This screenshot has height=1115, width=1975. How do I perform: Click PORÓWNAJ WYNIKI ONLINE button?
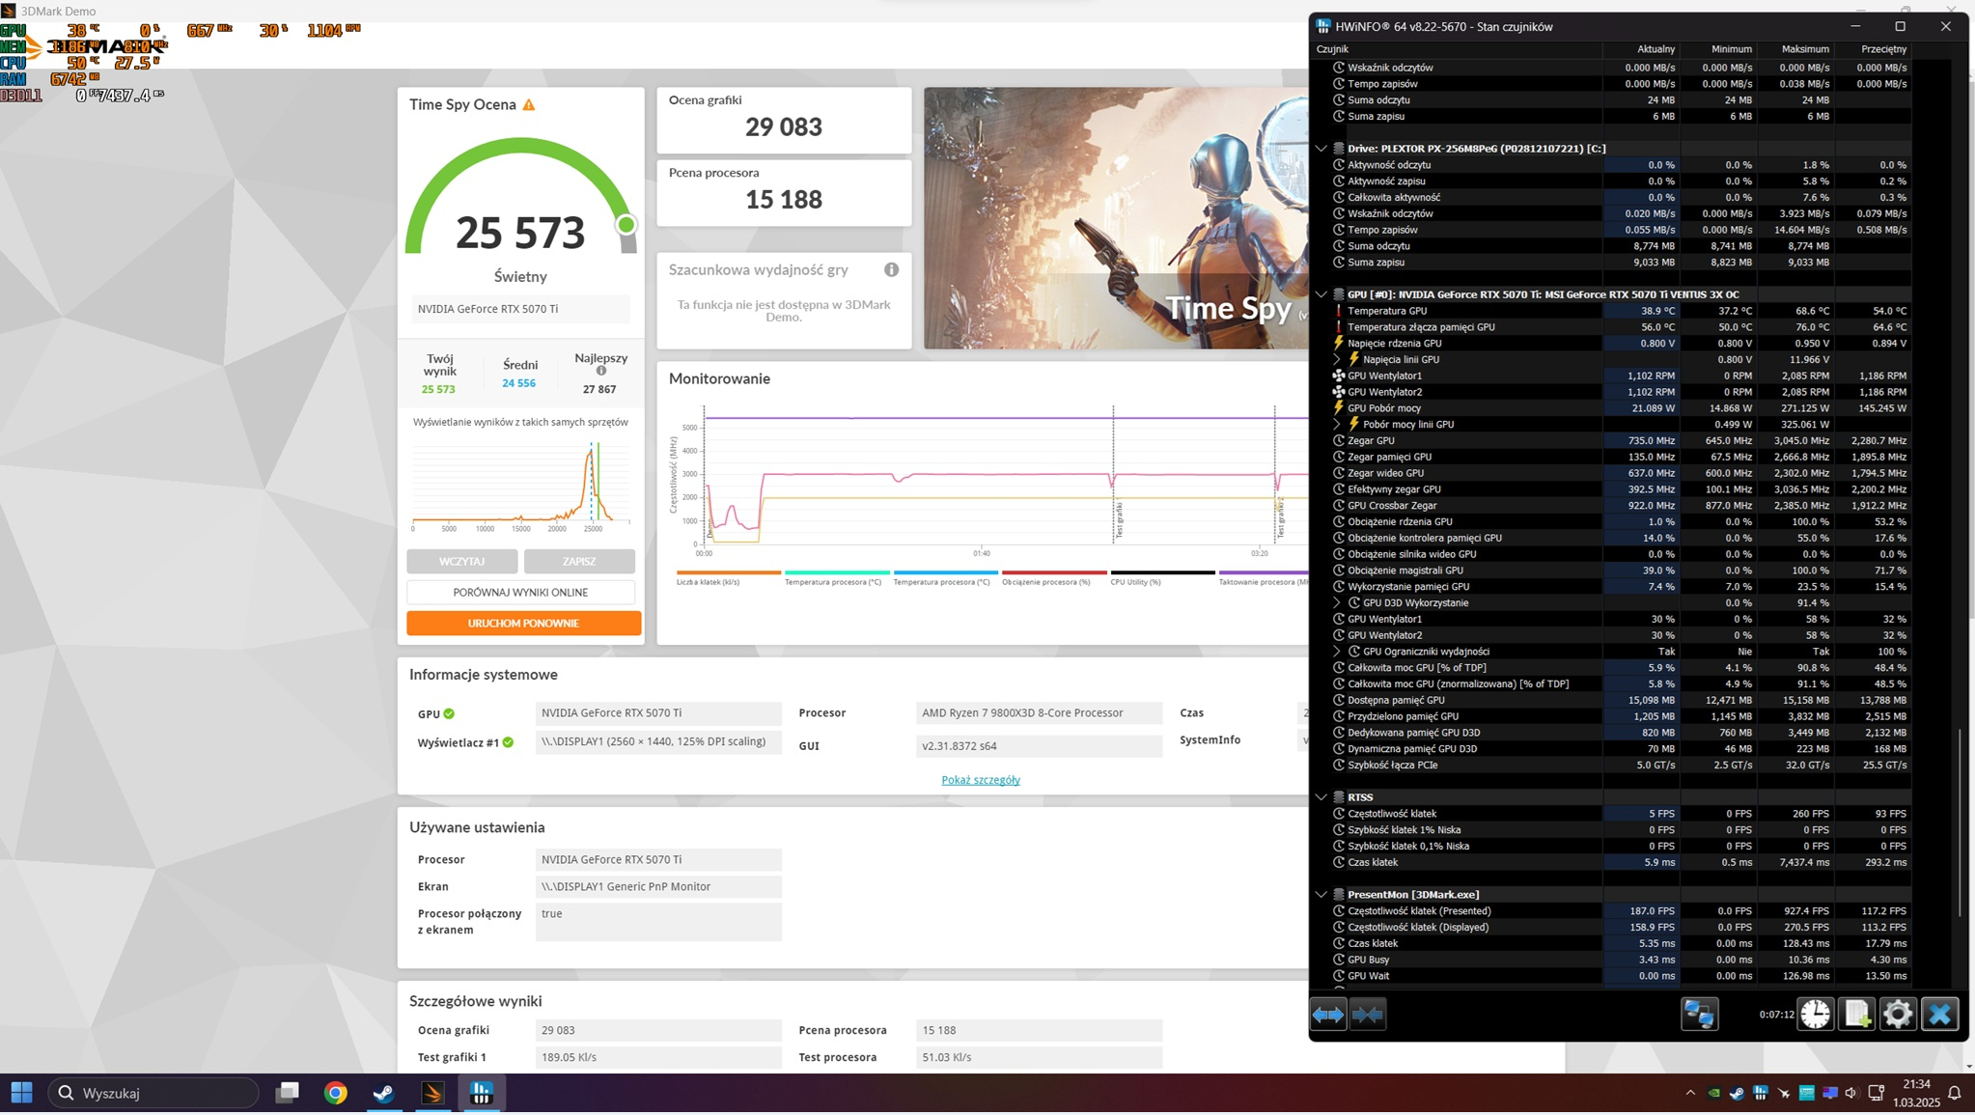pos(520,593)
